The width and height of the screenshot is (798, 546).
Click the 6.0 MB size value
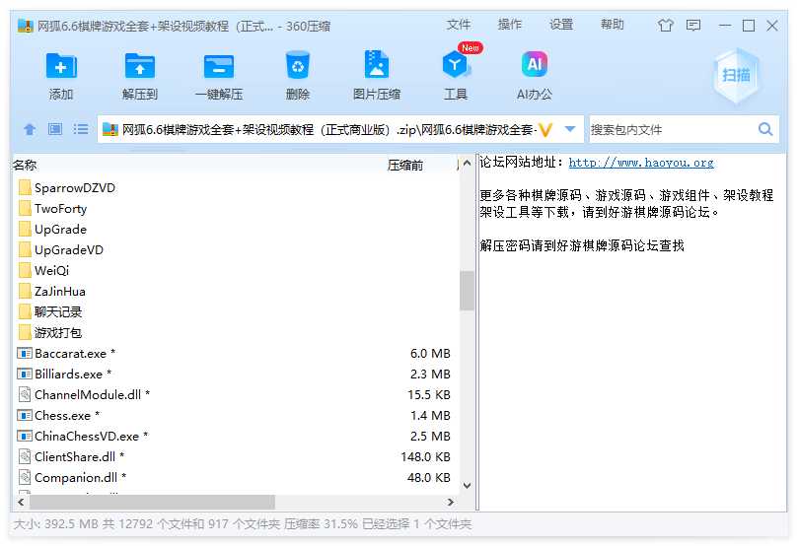click(430, 354)
